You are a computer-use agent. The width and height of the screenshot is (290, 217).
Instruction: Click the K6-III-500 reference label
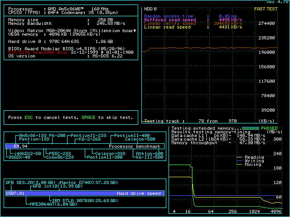point(150,157)
